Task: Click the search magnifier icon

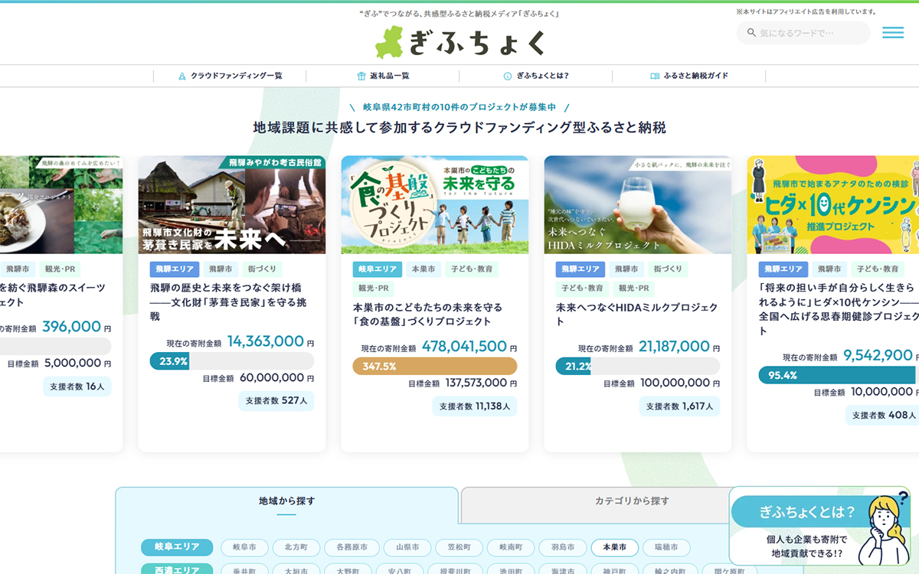Action: pyautogui.click(x=750, y=33)
